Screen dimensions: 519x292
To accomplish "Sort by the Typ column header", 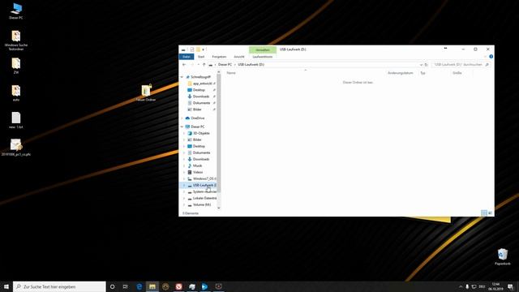I will point(422,73).
